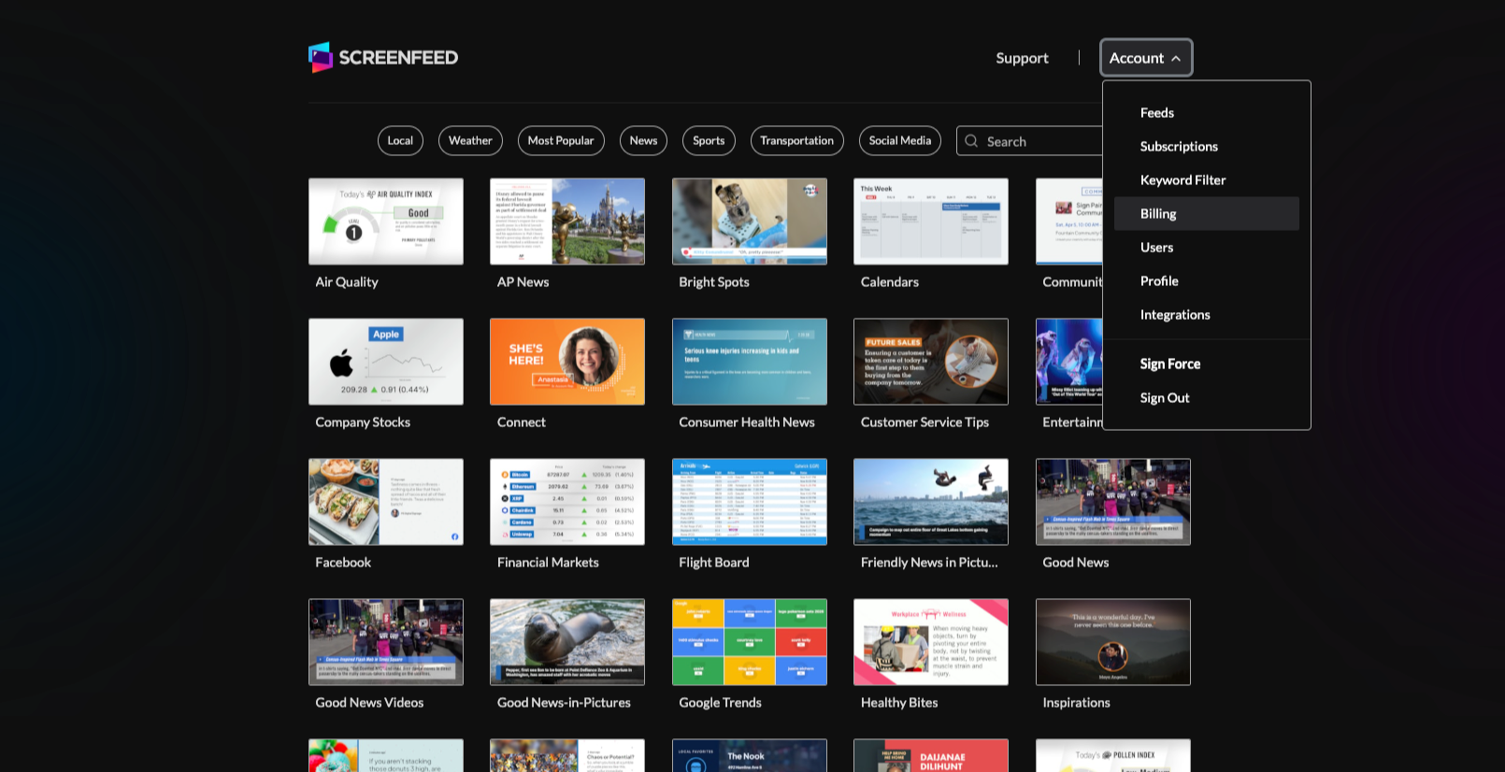
Task: Click the Facebook feed title
Action: [343, 563]
